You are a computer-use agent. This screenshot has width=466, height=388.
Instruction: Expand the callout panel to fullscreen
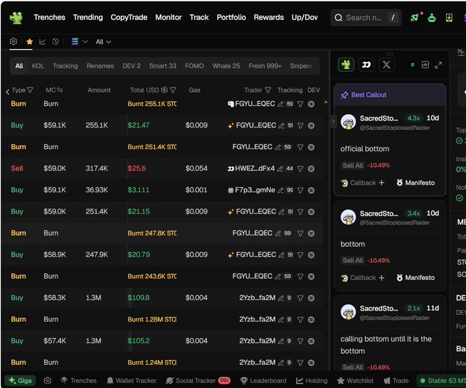(438, 65)
